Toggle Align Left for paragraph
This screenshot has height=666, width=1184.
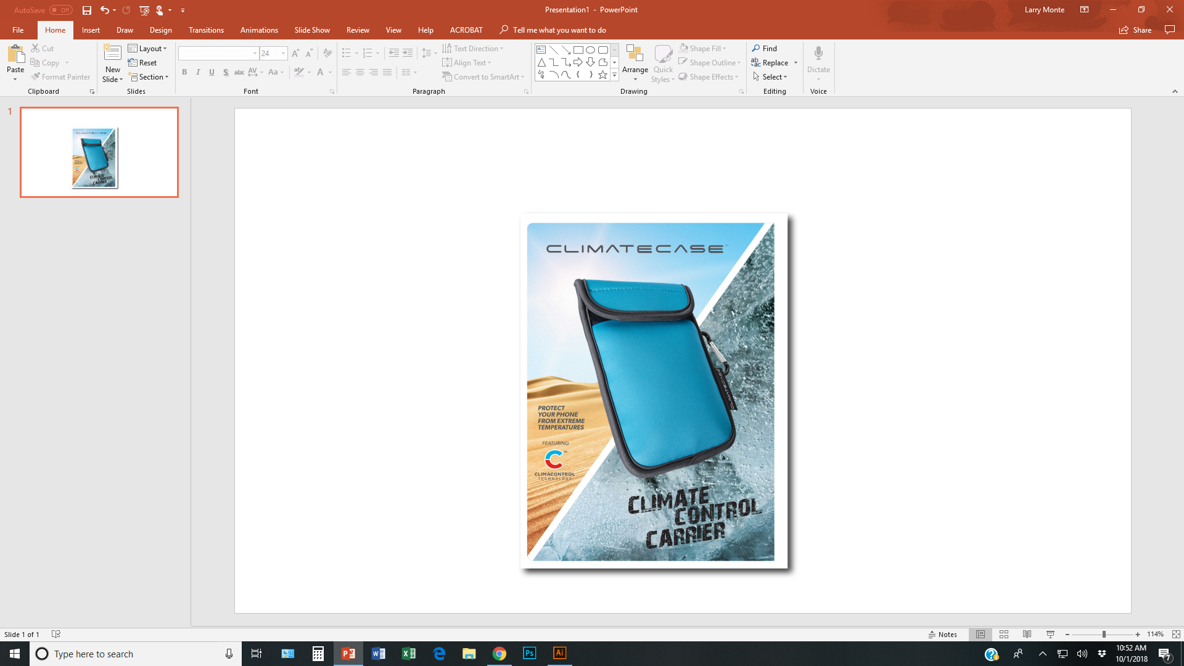click(346, 72)
